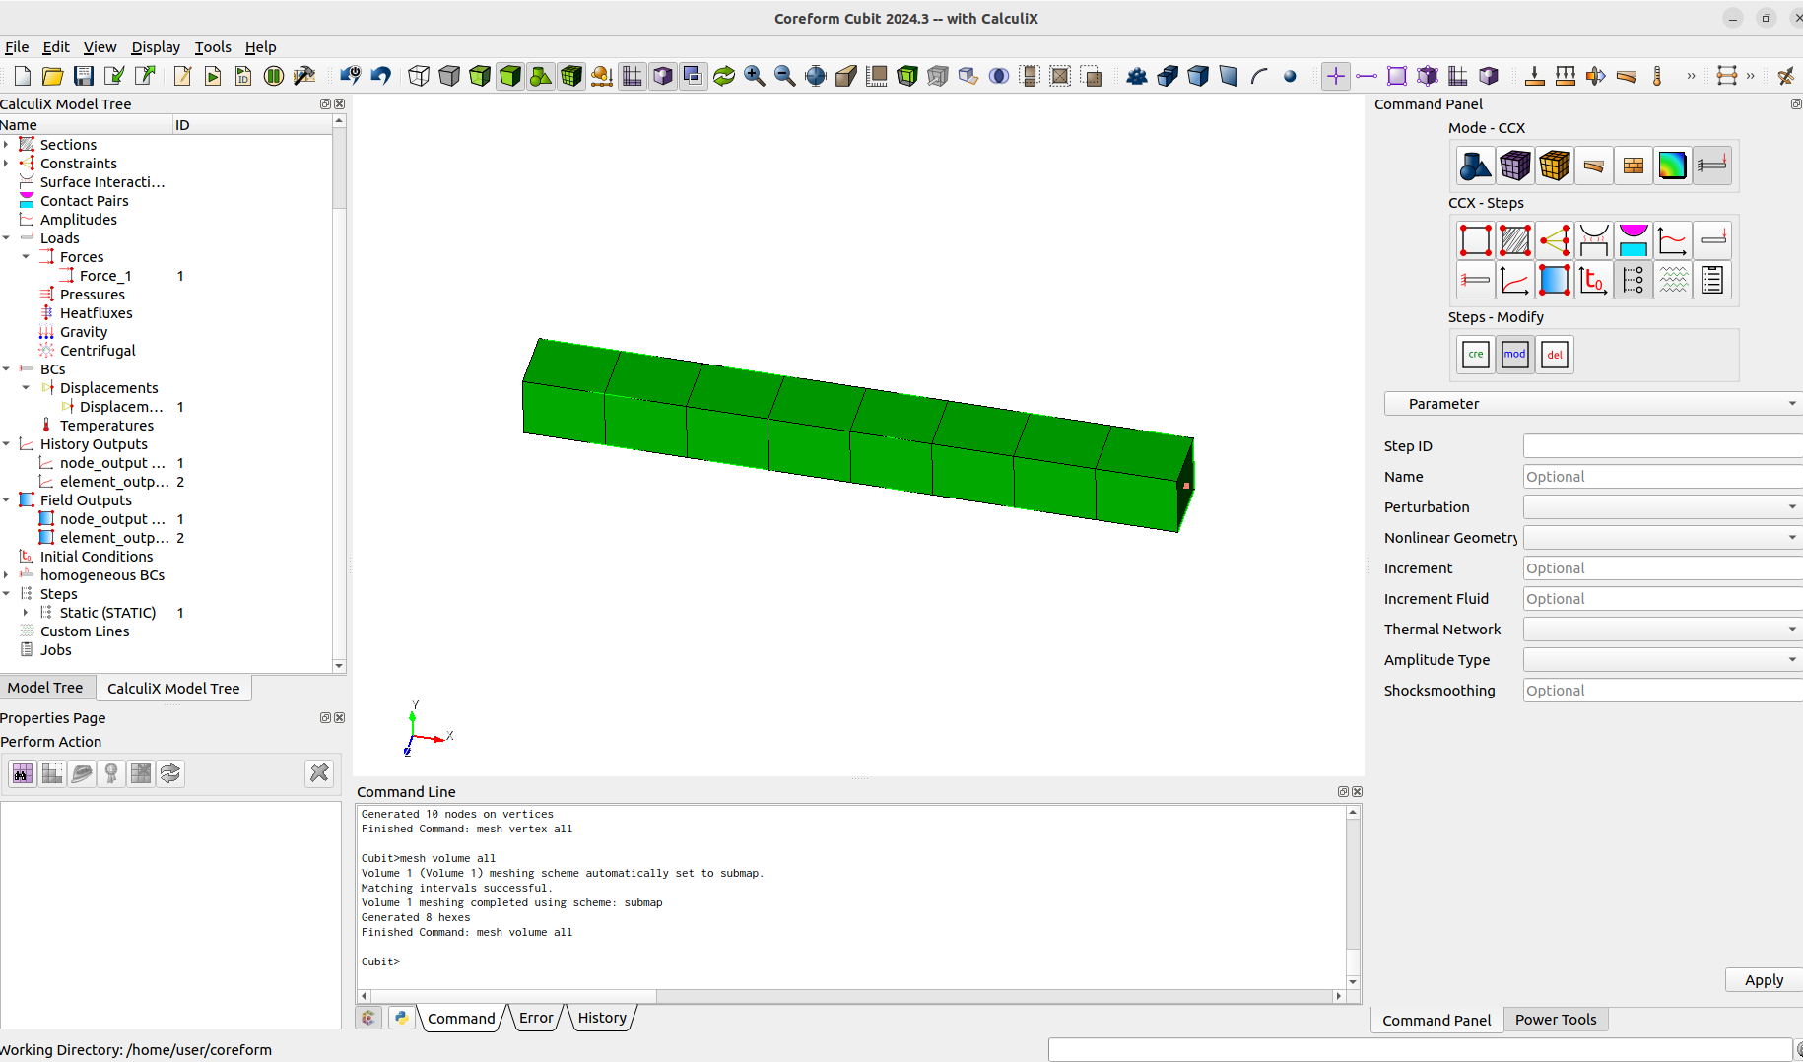
Task: Click inside the Step ID field
Action: coord(1660,445)
